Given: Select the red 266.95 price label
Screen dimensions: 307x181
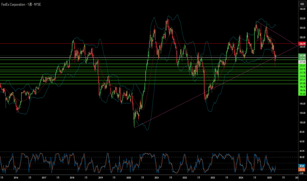Looking at the screenshot, I should pos(302,44).
